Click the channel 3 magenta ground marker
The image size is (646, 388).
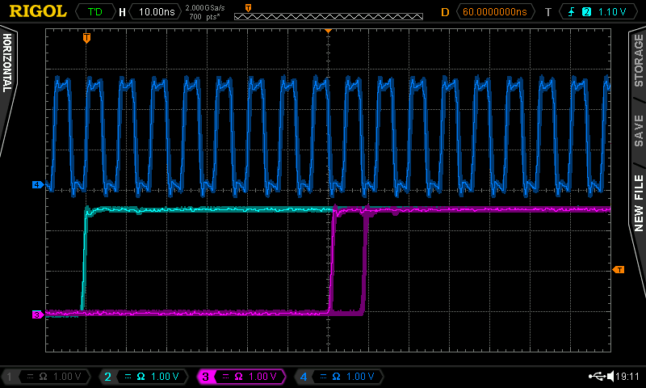36,314
